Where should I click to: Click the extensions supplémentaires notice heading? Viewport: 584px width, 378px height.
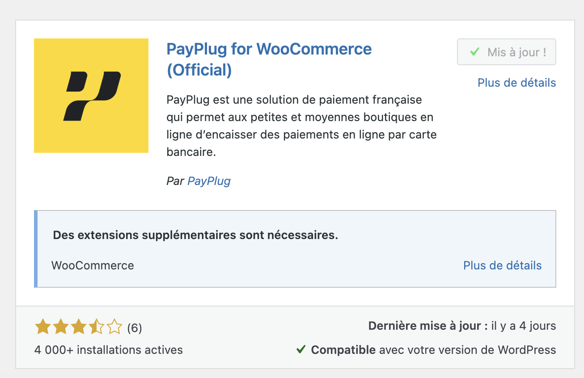pyautogui.click(x=195, y=235)
